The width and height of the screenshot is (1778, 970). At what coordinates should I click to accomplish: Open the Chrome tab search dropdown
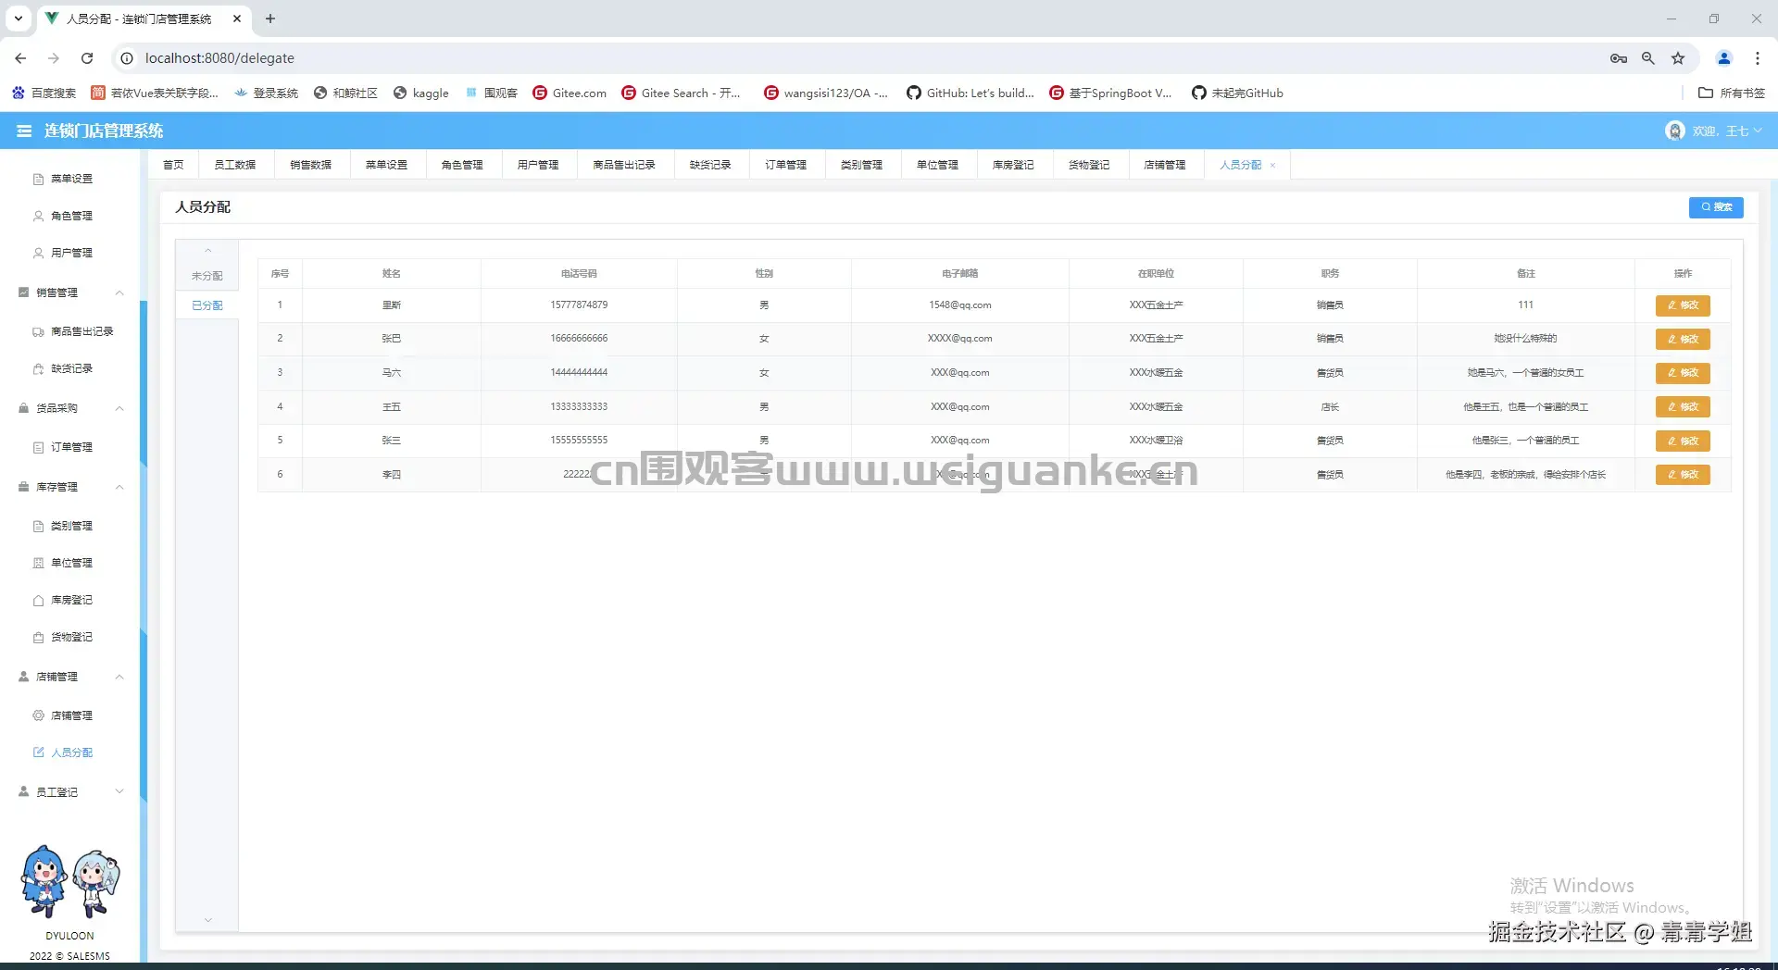[x=19, y=19]
